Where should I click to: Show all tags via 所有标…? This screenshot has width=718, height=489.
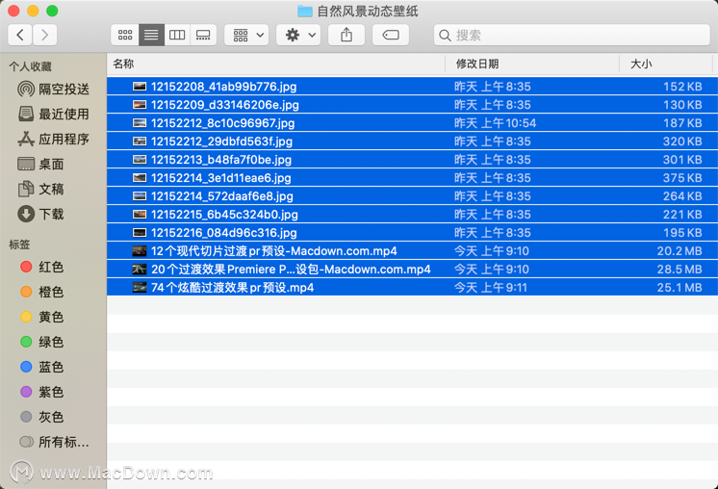click(54, 442)
